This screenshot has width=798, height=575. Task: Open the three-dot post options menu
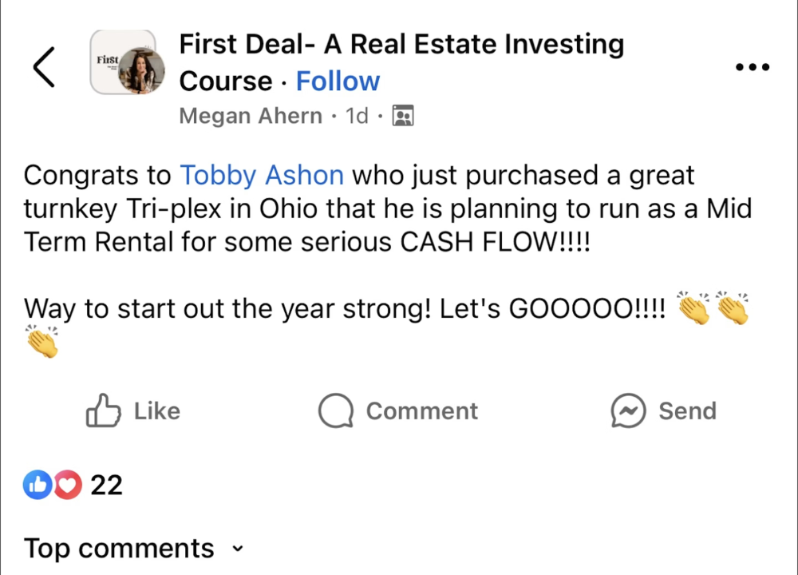tap(753, 67)
